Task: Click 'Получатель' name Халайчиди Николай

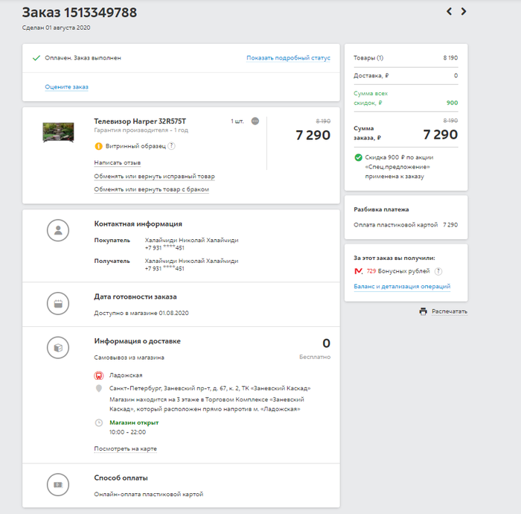Action: coord(192,261)
